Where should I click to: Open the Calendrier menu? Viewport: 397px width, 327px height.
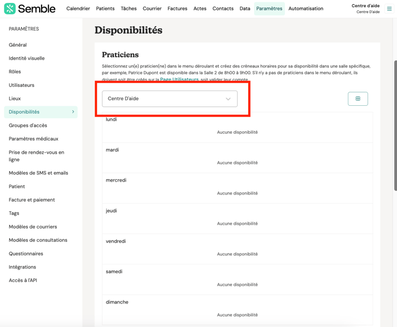pos(78,9)
